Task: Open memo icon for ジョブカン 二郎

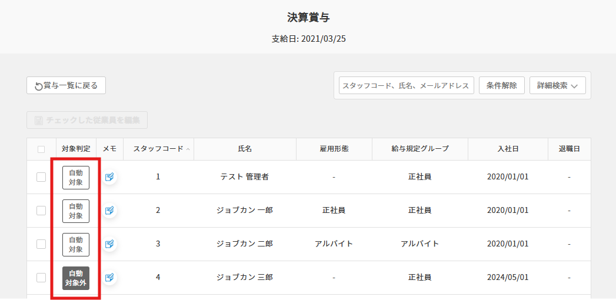Action: point(109,244)
